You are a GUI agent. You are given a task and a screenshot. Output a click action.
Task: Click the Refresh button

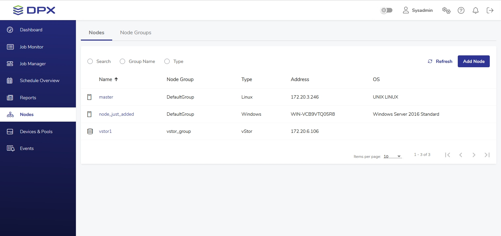[440, 61]
